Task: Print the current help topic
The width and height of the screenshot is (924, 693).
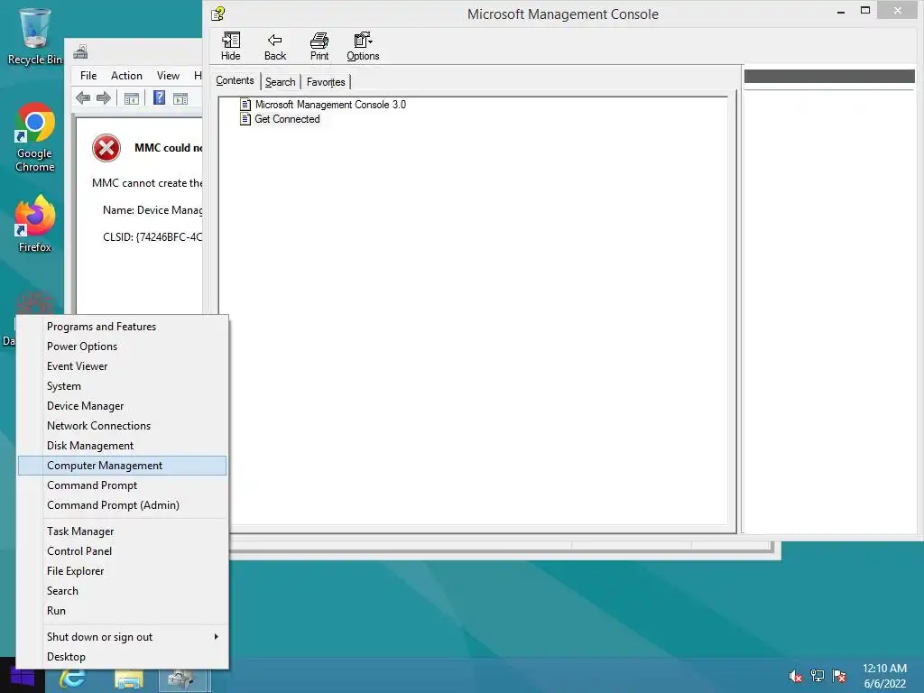Action: tap(319, 46)
